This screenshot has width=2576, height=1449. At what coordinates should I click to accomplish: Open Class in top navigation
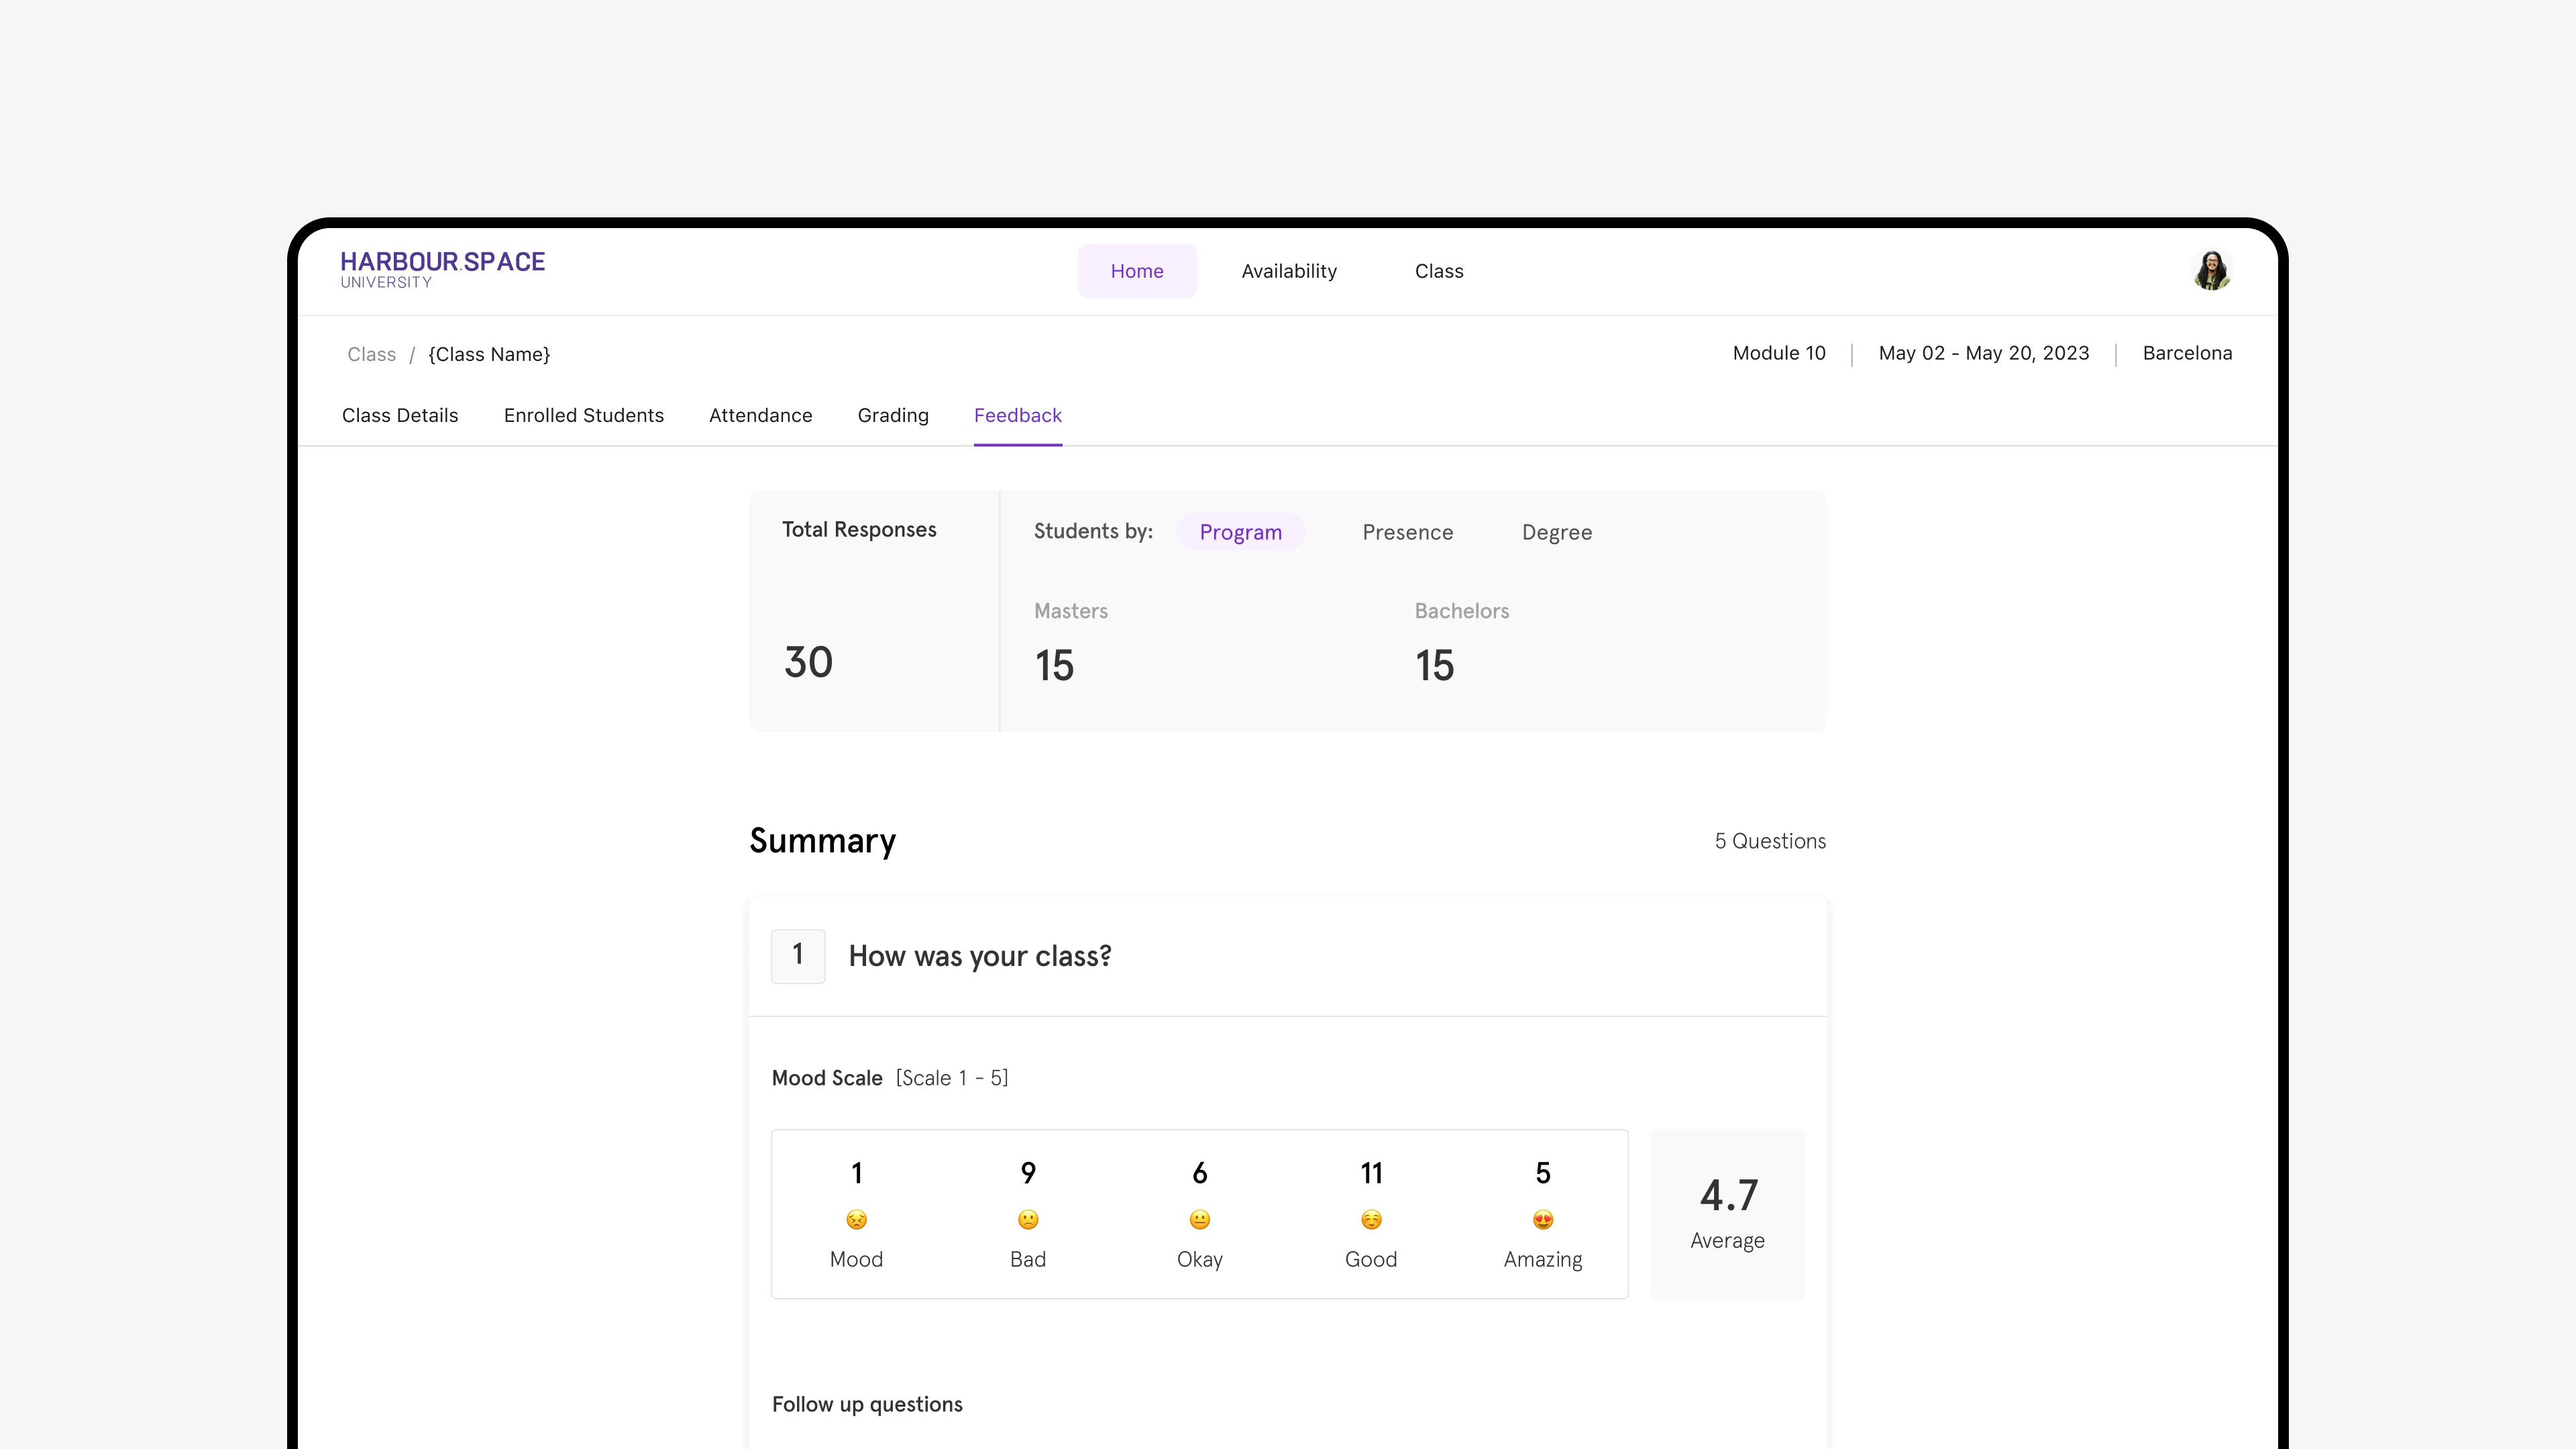click(1438, 271)
